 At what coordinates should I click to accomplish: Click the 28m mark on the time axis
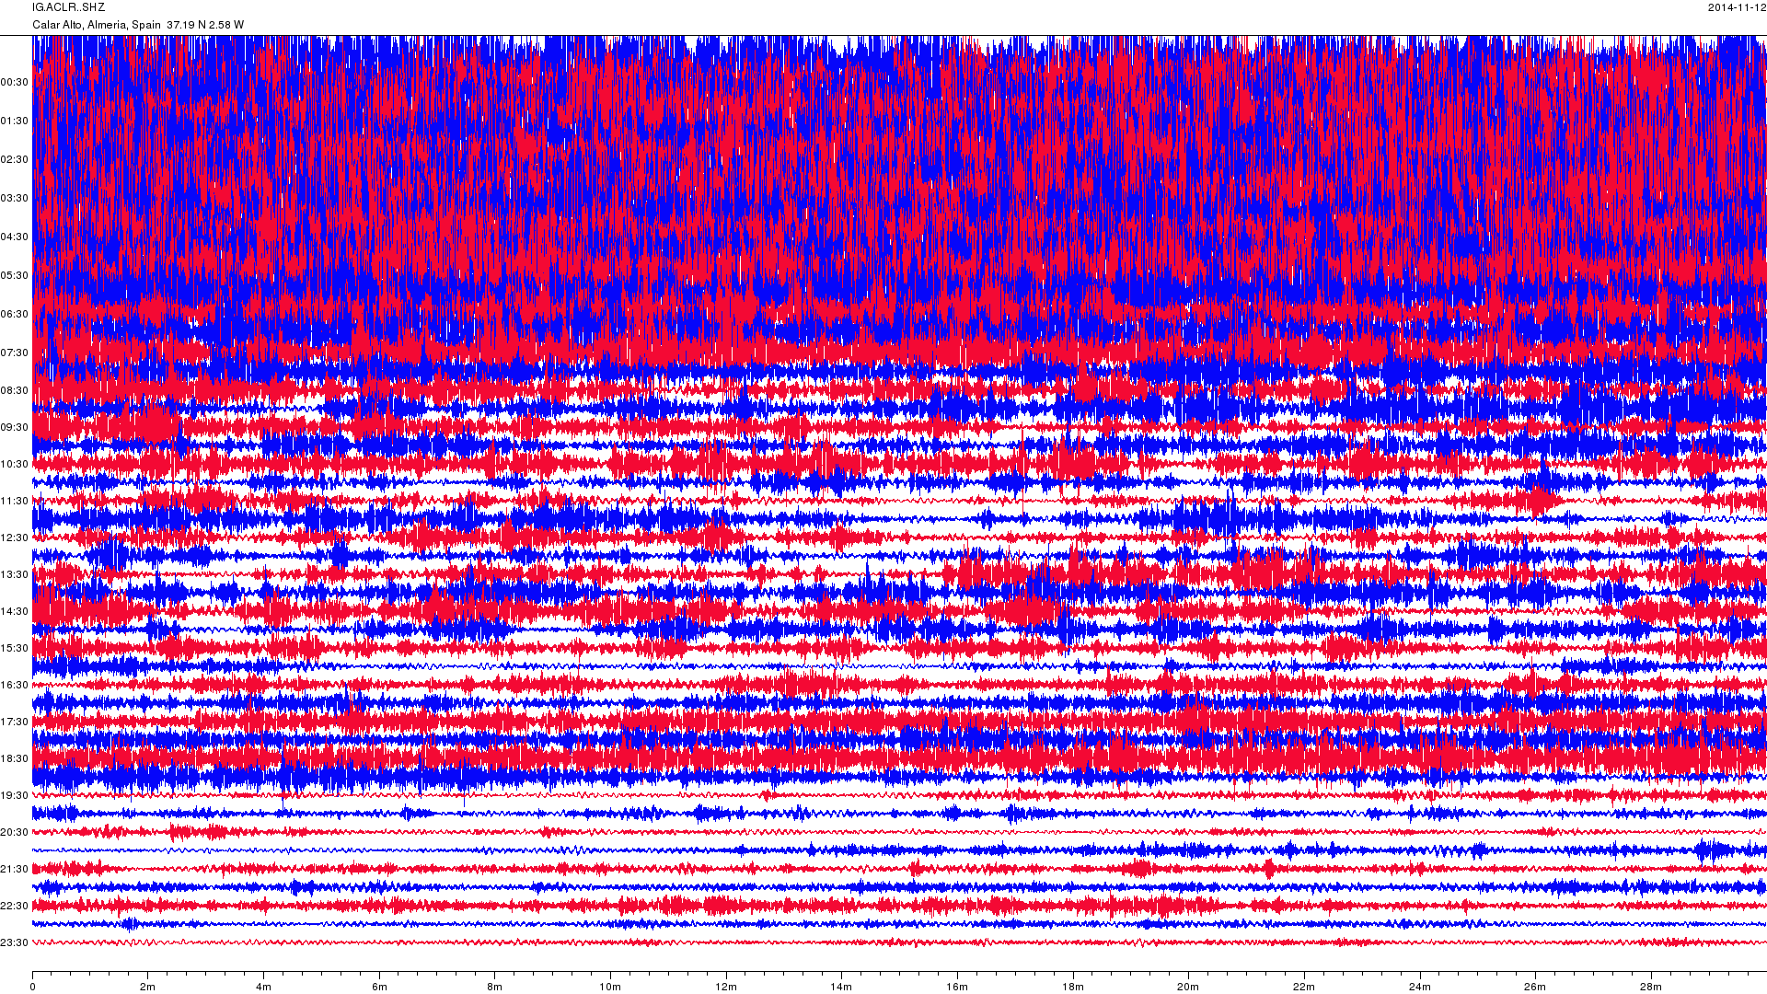click(1651, 988)
